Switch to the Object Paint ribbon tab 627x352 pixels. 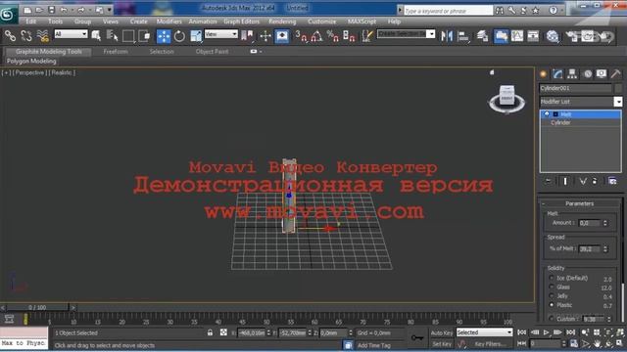tap(212, 52)
